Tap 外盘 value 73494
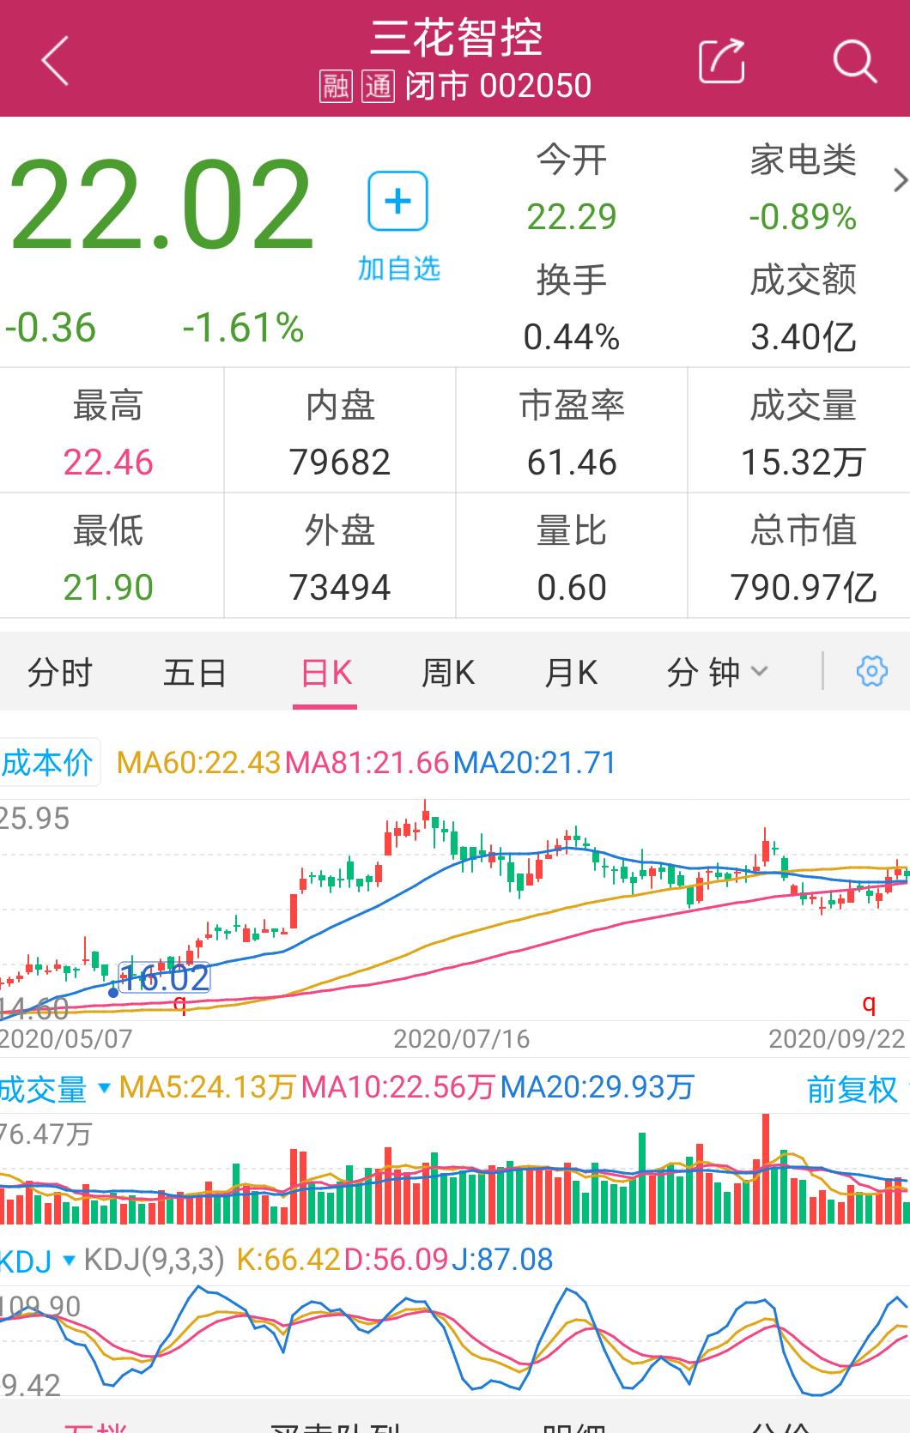Viewport: 910px width, 1433px height. [340, 588]
